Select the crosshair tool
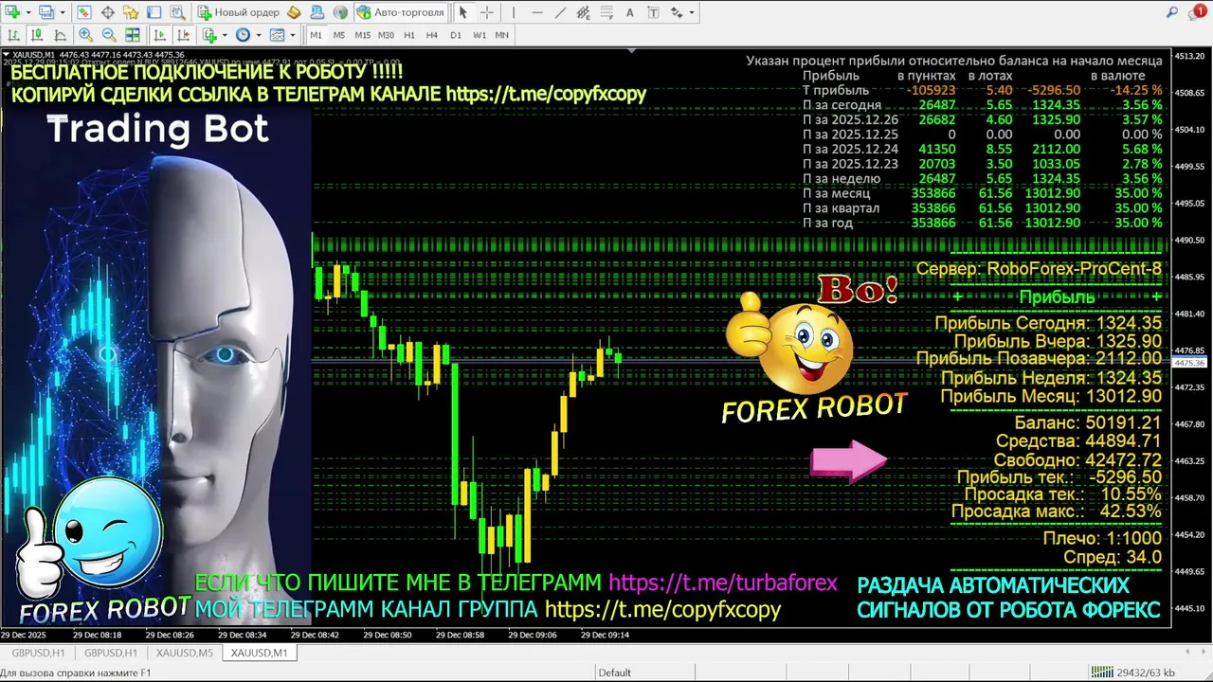This screenshot has height=682, width=1213. tap(487, 12)
